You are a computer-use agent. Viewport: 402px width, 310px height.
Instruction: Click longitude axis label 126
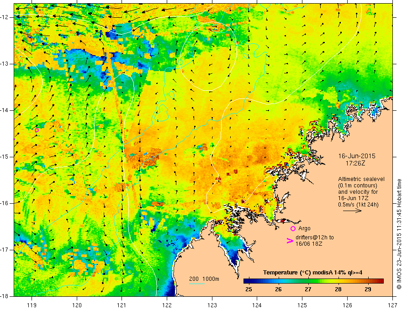pos(347,305)
